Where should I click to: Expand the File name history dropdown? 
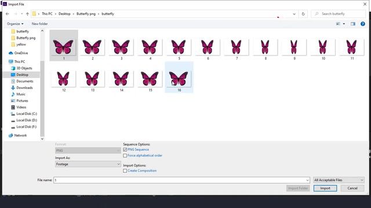(307, 180)
